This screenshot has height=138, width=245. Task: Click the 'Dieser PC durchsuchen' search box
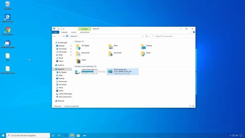[172, 36]
